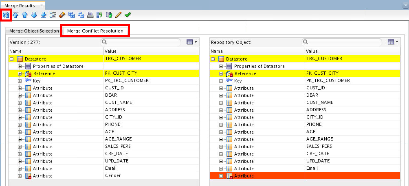The width and height of the screenshot is (409, 186).
Task: Open column options dropdown in Version 277 panel
Action: coord(192,42)
